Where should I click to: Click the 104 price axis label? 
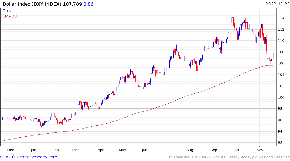pyautogui.click(x=281, y=75)
